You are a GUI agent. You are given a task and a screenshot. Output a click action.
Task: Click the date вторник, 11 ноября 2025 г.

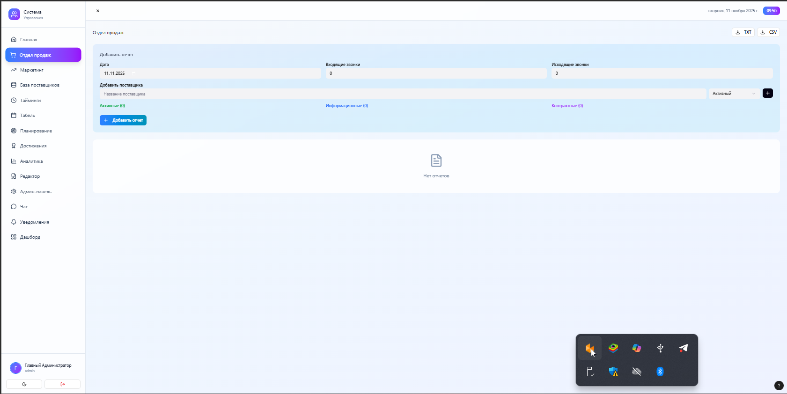pos(733,11)
